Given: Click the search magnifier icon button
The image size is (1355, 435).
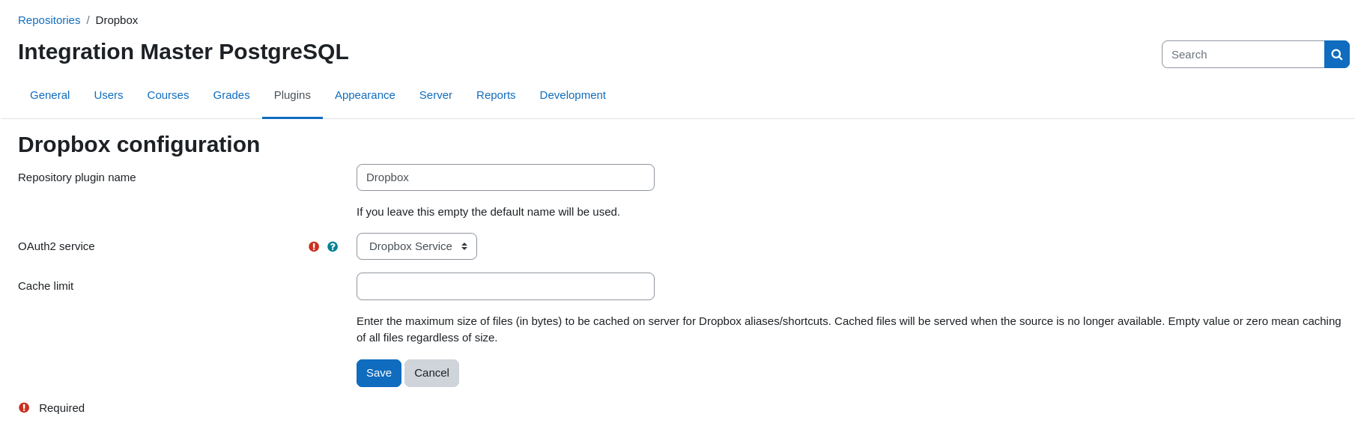Looking at the screenshot, I should (x=1336, y=55).
